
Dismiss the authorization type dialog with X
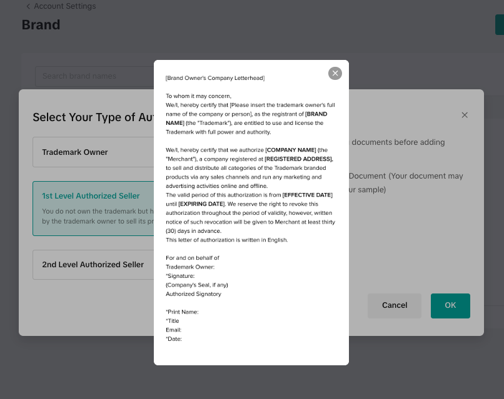pyautogui.click(x=465, y=115)
